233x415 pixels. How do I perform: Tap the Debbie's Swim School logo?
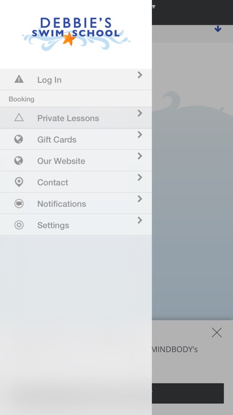pyautogui.click(x=76, y=34)
